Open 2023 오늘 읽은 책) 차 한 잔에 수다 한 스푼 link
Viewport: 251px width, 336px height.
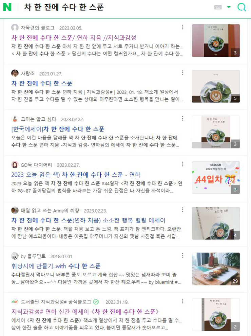tap(76, 175)
